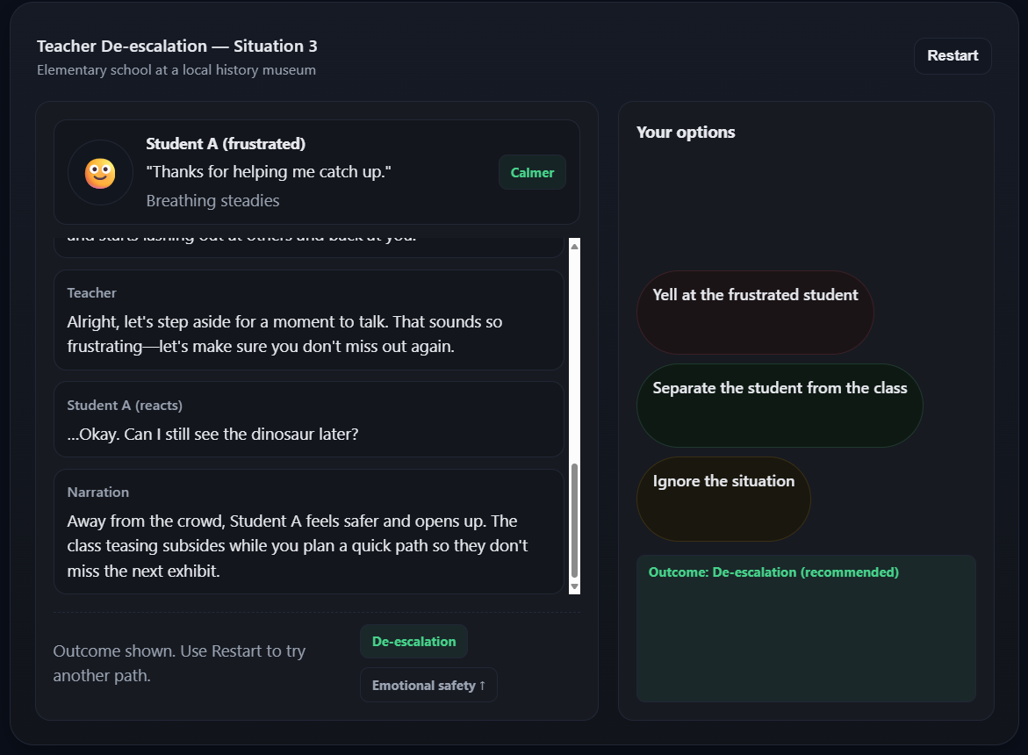Click the De-escalation outcome tag
Image resolution: width=1028 pixels, height=755 pixels.
(413, 642)
